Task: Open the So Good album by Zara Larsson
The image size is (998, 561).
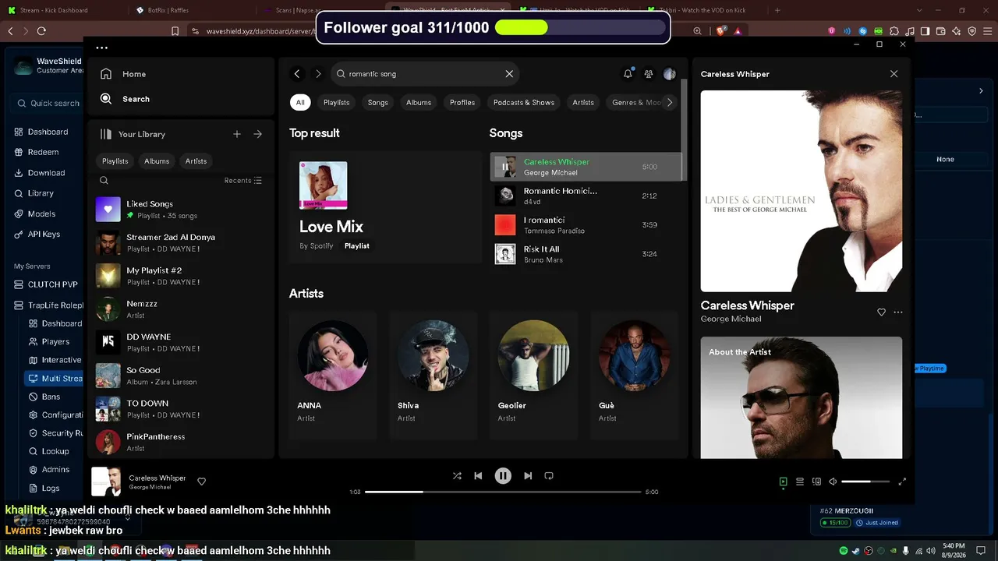Action: 181,376
